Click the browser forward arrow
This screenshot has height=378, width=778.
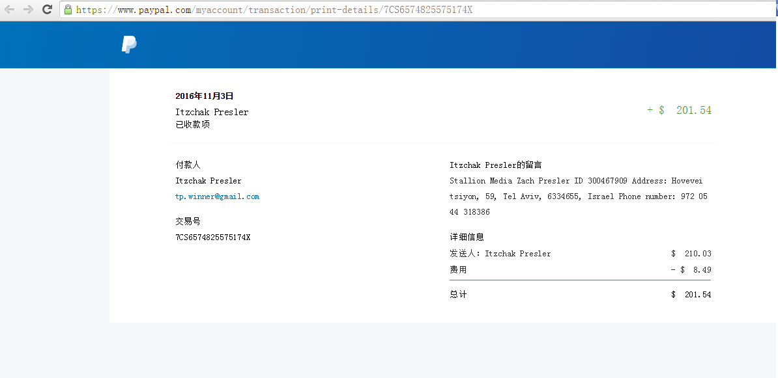(28, 9)
